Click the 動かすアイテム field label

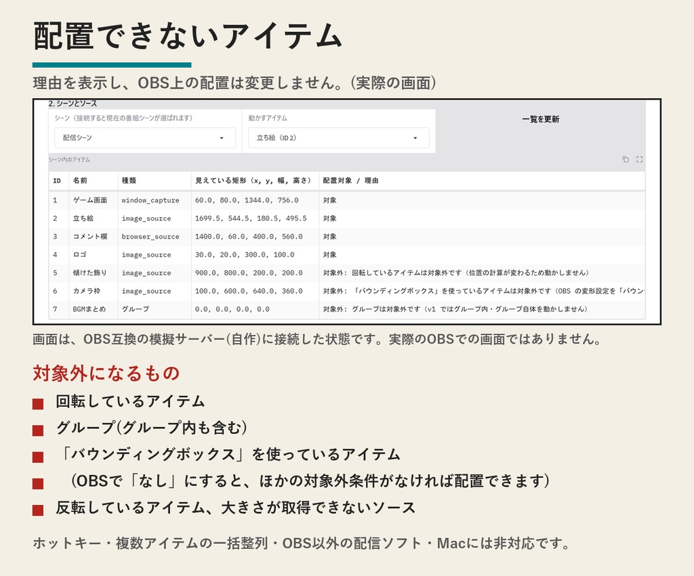coord(268,118)
